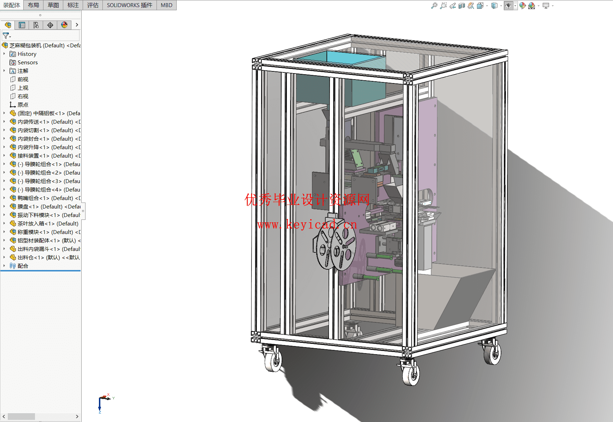Click Zoom to Fit icon
The width and height of the screenshot is (613, 422).
(x=434, y=6)
